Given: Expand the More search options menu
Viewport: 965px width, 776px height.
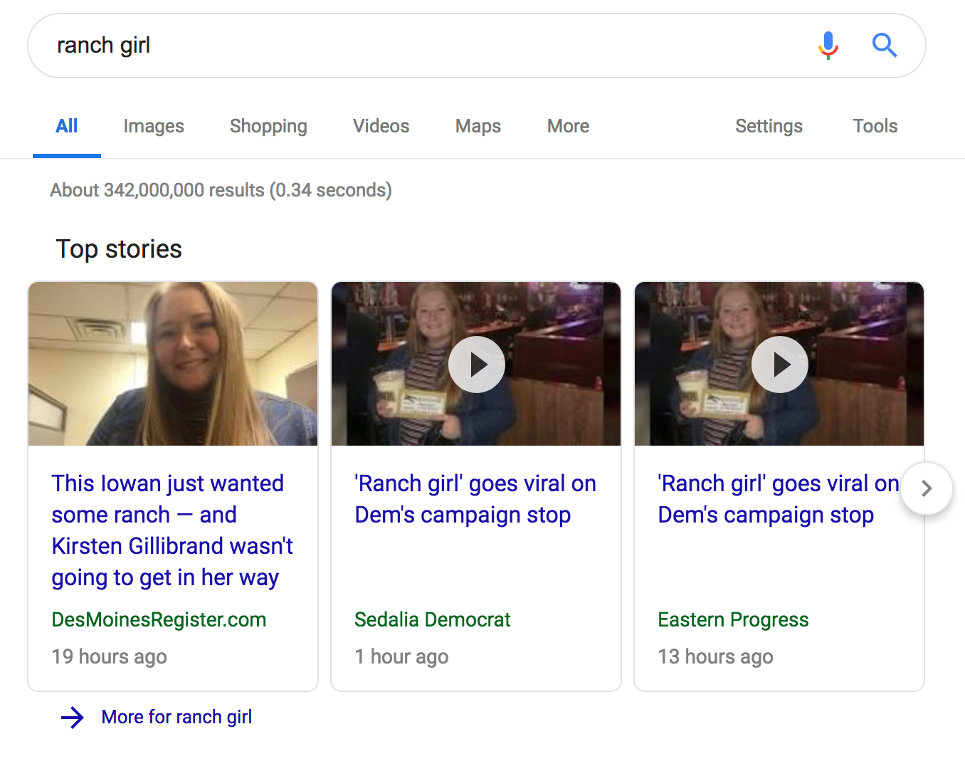Looking at the screenshot, I should click(568, 127).
